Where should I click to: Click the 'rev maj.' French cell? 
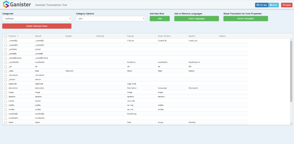tap(130, 105)
